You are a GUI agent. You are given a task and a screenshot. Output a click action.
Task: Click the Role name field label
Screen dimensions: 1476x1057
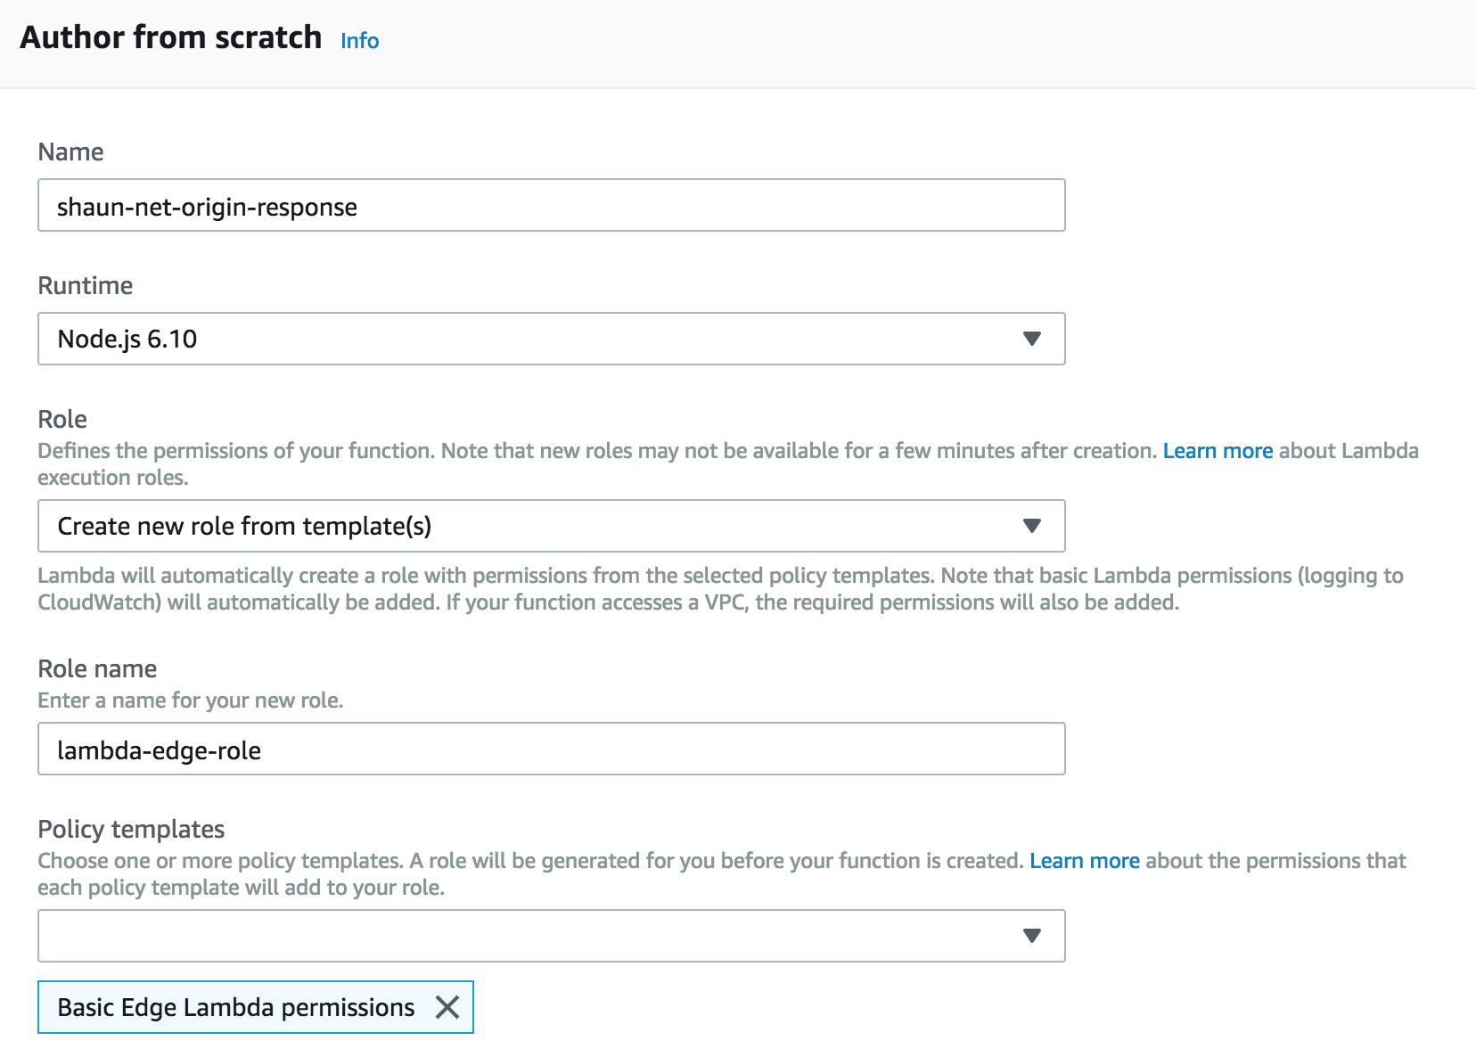tap(97, 669)
